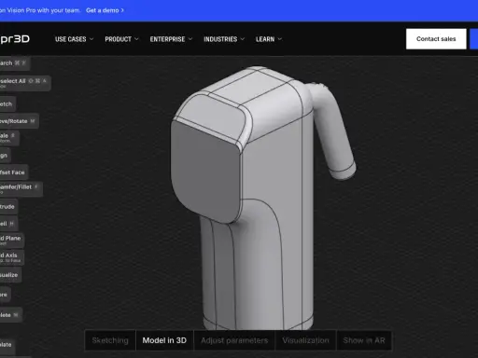Choose the Sketch tool item
Viewport: 478px width, 358px height.
pyautogui.click(x=7, y=104)
